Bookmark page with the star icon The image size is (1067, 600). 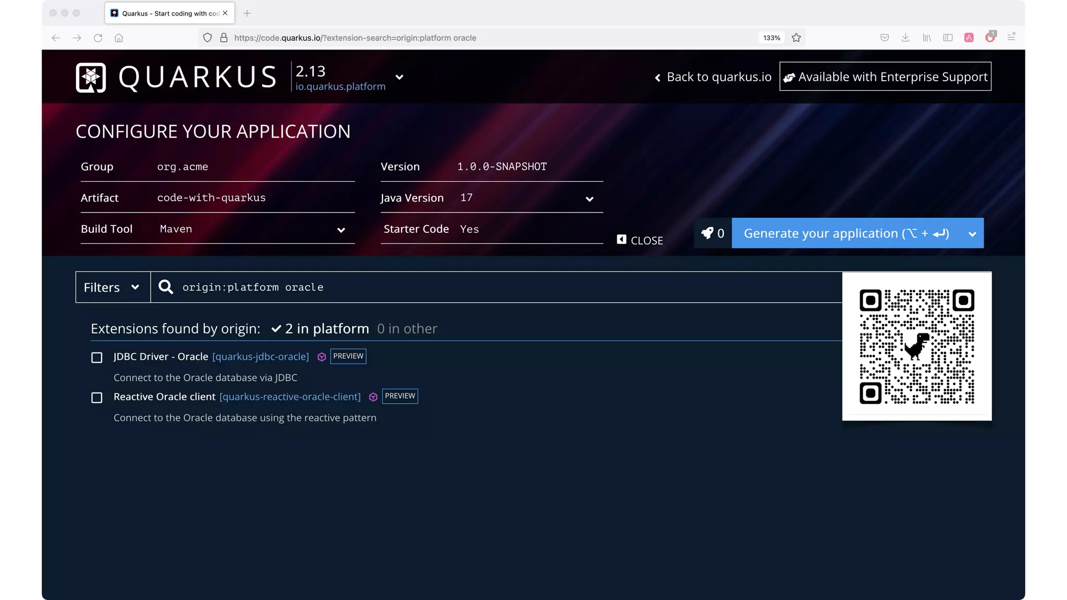coord(796,37)
